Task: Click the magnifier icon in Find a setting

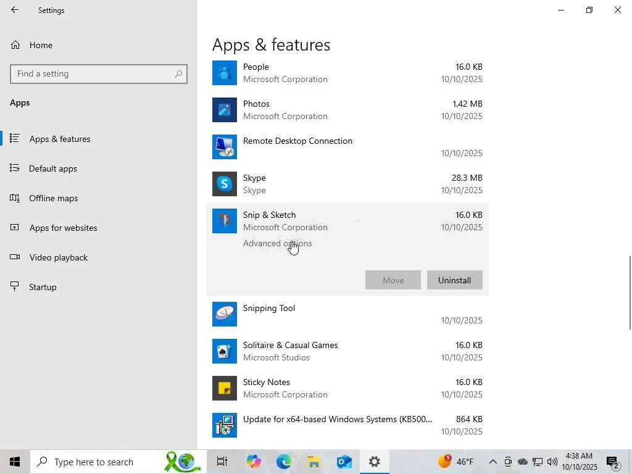Action: (178, 74)
